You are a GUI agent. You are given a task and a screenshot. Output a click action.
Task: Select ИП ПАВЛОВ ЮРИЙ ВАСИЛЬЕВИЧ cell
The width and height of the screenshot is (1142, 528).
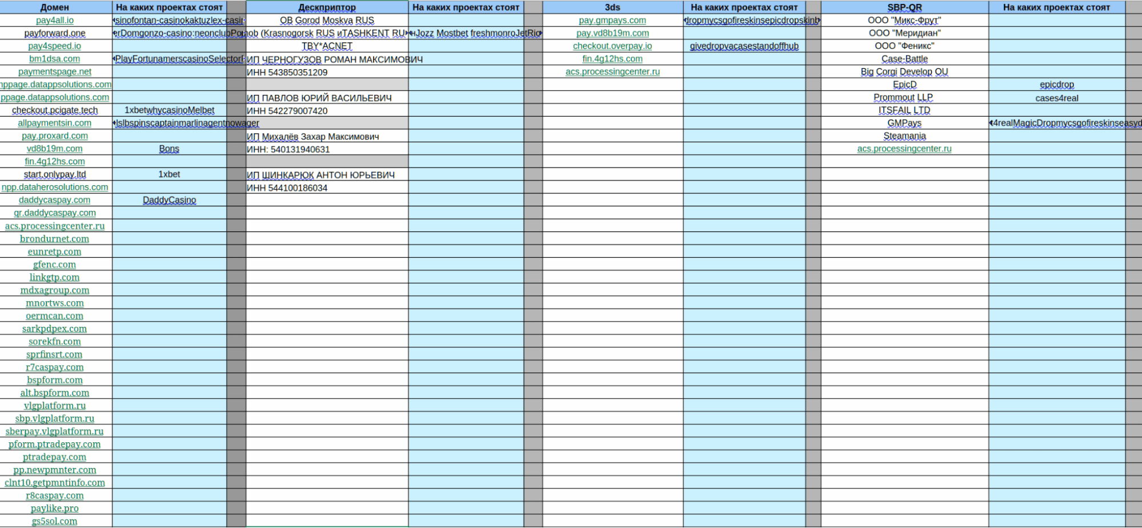(327, 98)
